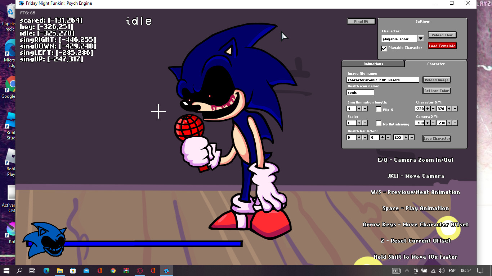Select the Character tab
Viewport: 492px width, 276px height.
pyautogui.click(x=436, y=64)
